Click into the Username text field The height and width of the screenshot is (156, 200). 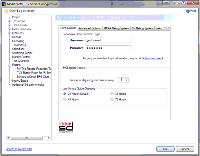[109, 41]
